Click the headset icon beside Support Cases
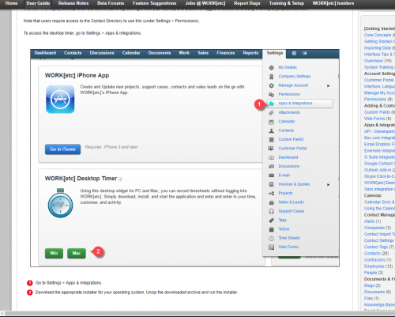Image resolution: width=395 pixels, height=317 pixels. 271,211
